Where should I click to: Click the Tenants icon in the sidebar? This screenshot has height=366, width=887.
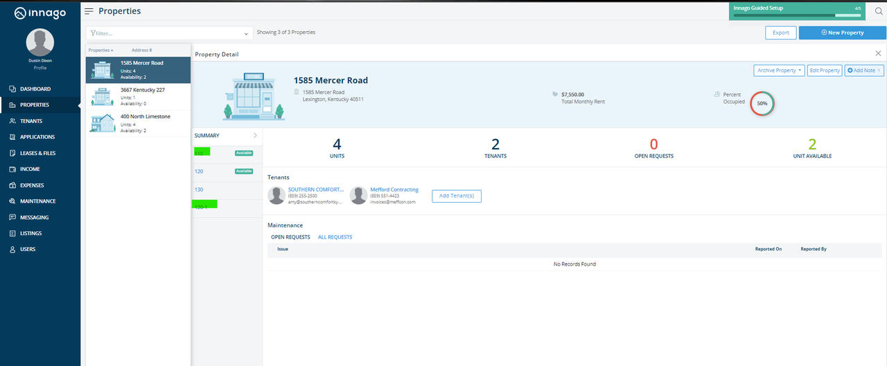12,121
